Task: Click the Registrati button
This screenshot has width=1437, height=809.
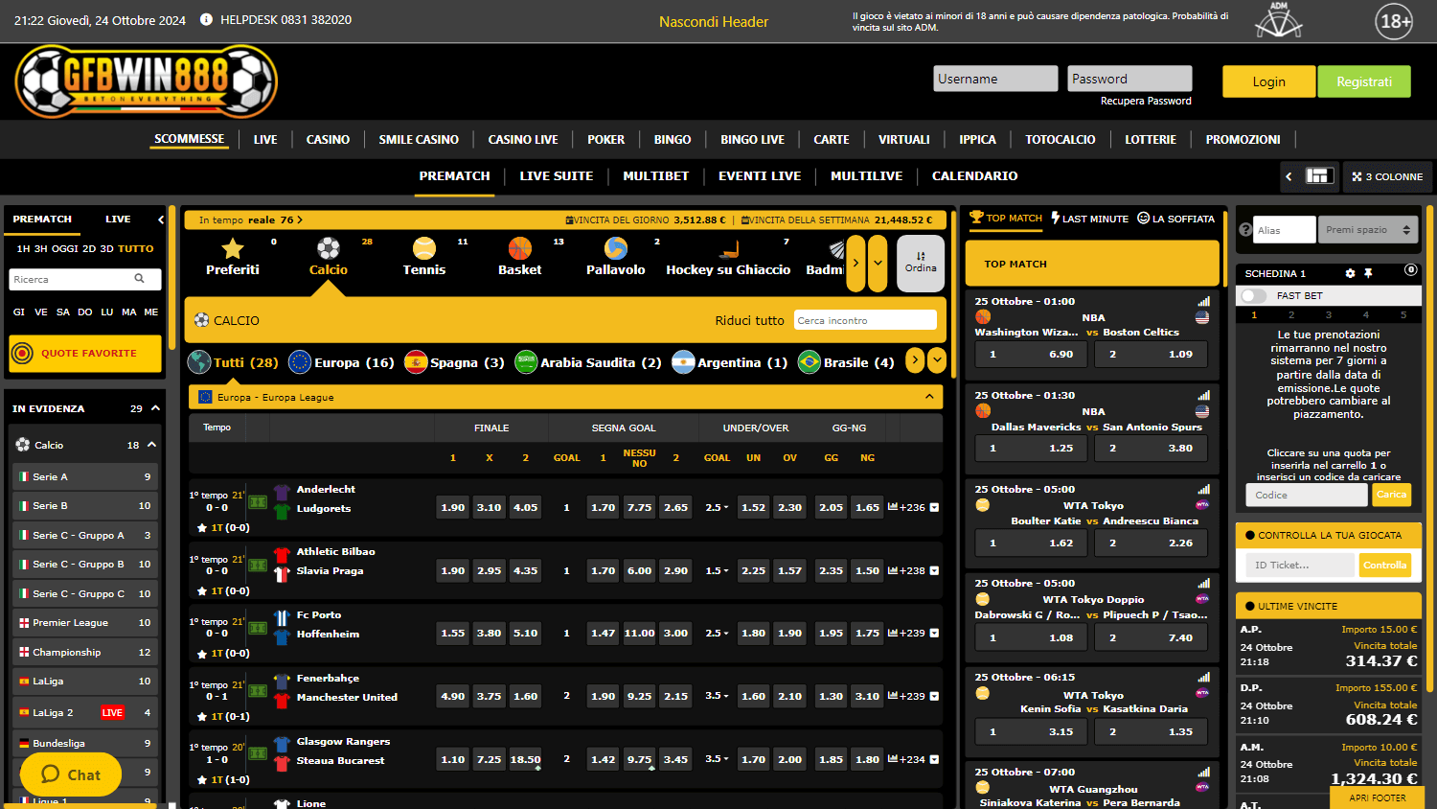Action: [1364, 81]
